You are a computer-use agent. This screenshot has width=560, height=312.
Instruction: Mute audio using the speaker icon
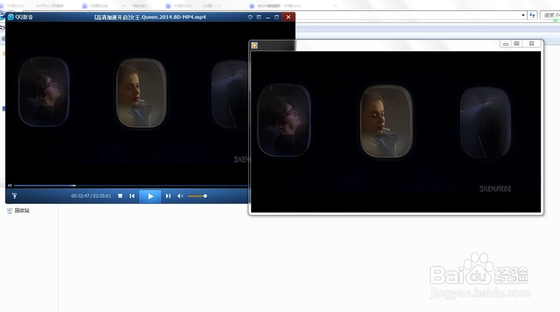180,196
